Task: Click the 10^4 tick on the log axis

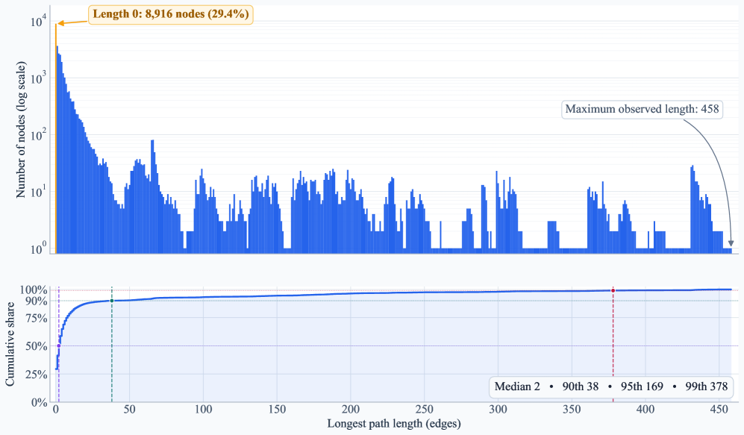Action: point(39,21)
